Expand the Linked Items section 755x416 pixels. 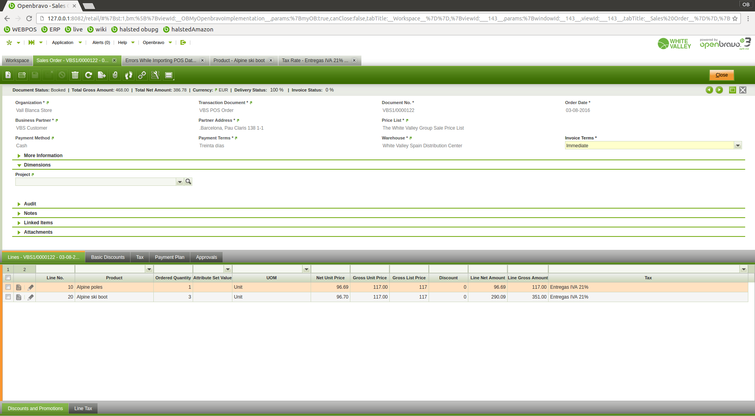click(x=38, y=223)
